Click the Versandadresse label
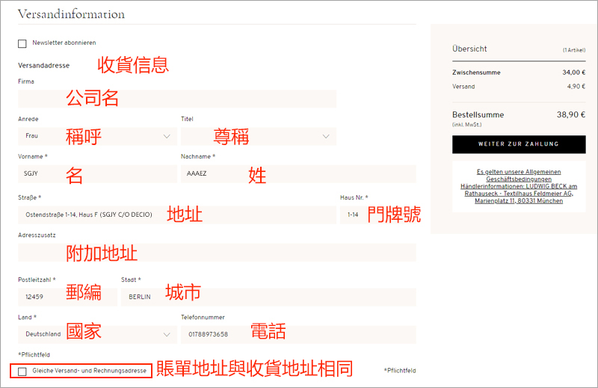This screenshot has height=388, width=598. (44, 65)
